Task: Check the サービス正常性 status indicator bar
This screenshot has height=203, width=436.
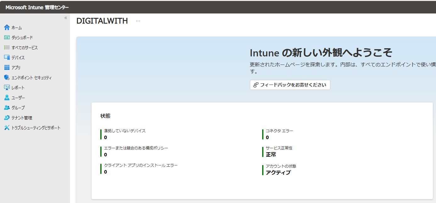Action: [x=263, y=150]
